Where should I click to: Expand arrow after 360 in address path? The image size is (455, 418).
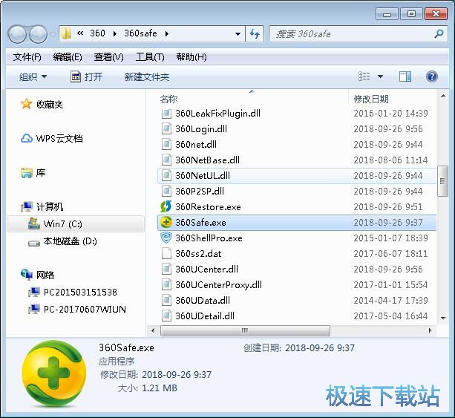tap(114, 33)
